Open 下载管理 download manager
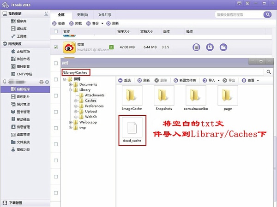 (x=13, y=203)
